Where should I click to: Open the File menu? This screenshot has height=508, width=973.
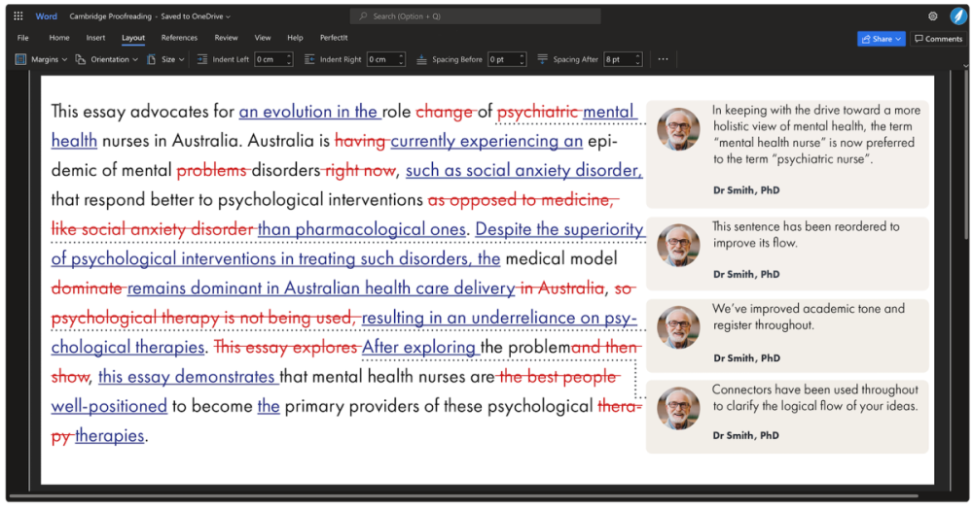pyautogui.click(x=22, y=38)
